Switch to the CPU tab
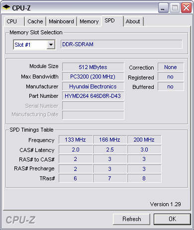Screen dimensions: 194x230 click(x=14, y=21)
